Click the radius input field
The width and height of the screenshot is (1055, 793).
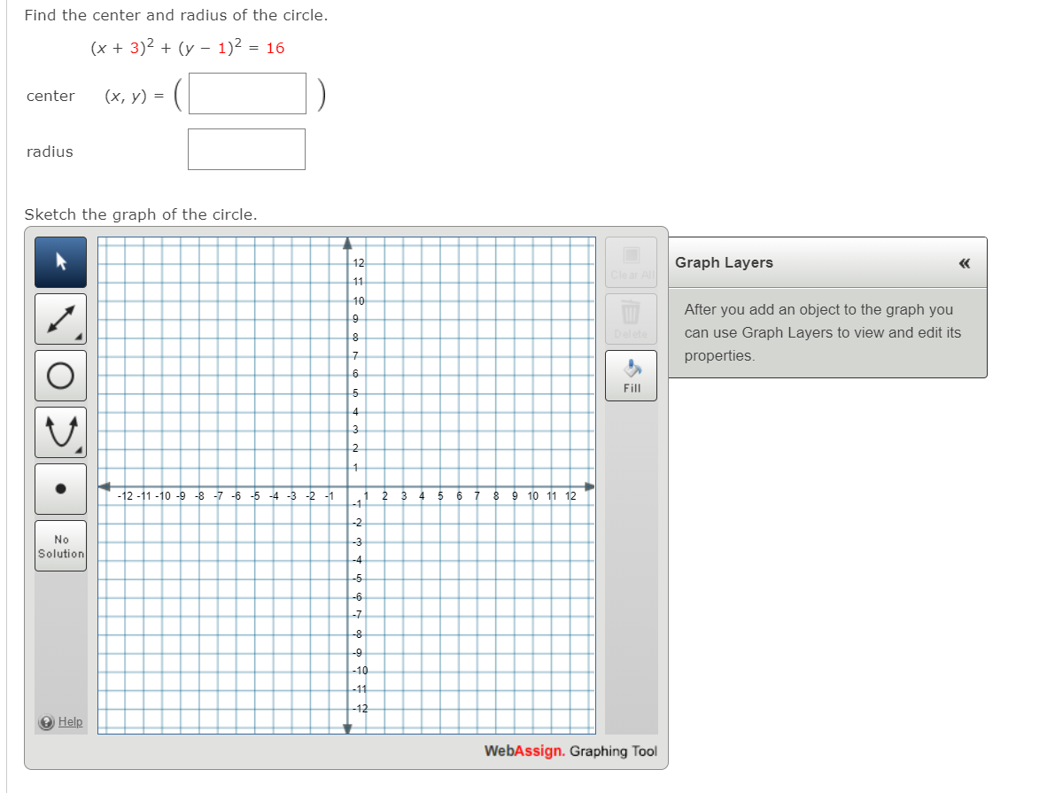(246, 148)
